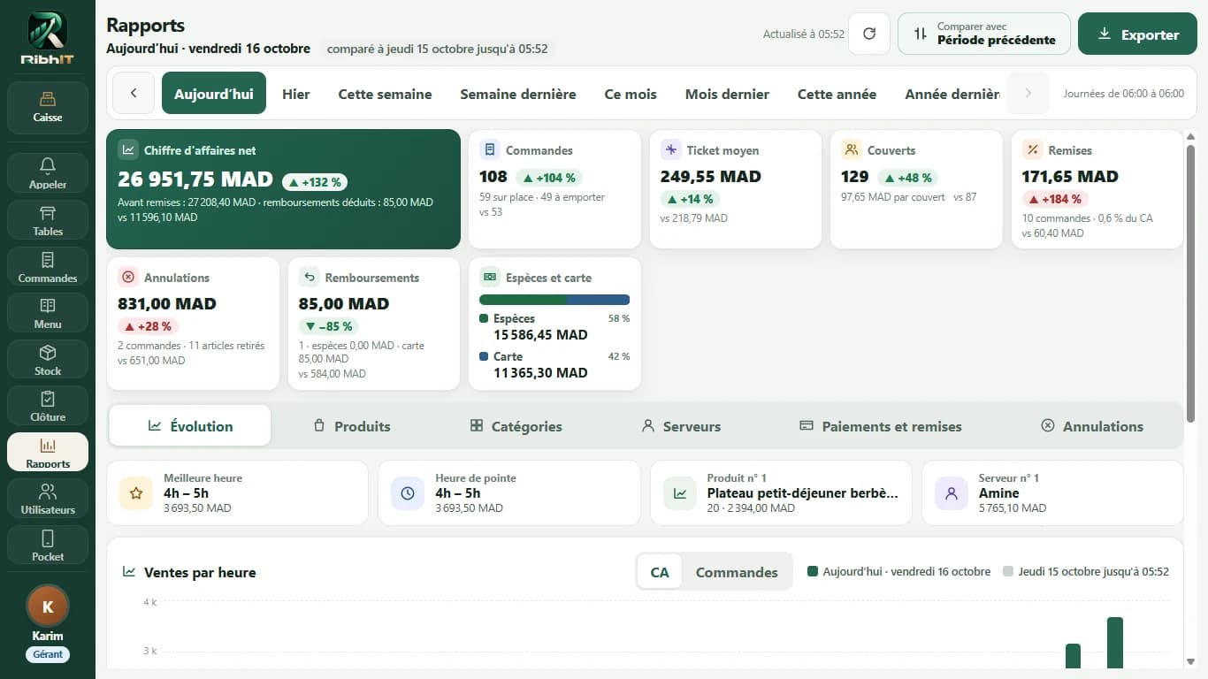This screenshot has width=1208, height=679.
Task: Click the Remises percent icon
Action: click(1033, 149)
